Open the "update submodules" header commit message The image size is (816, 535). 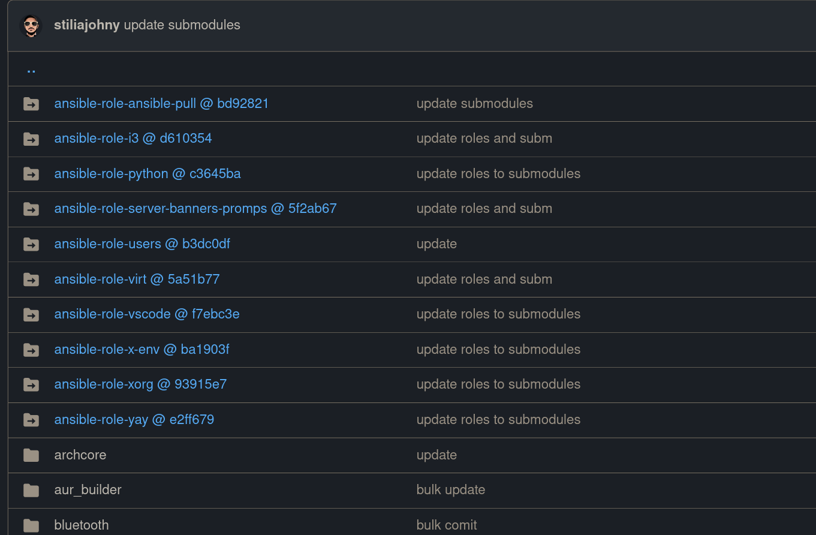tap(182, 25)
